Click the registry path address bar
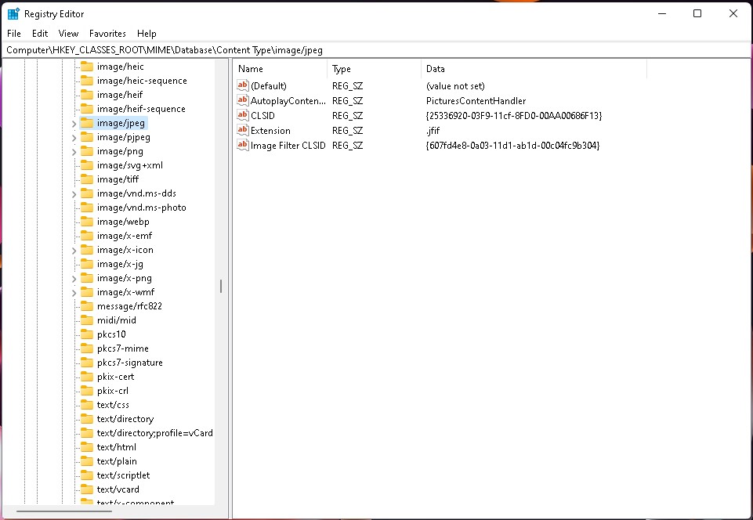This screenshot has height=520, width=753. click(376, 50)
